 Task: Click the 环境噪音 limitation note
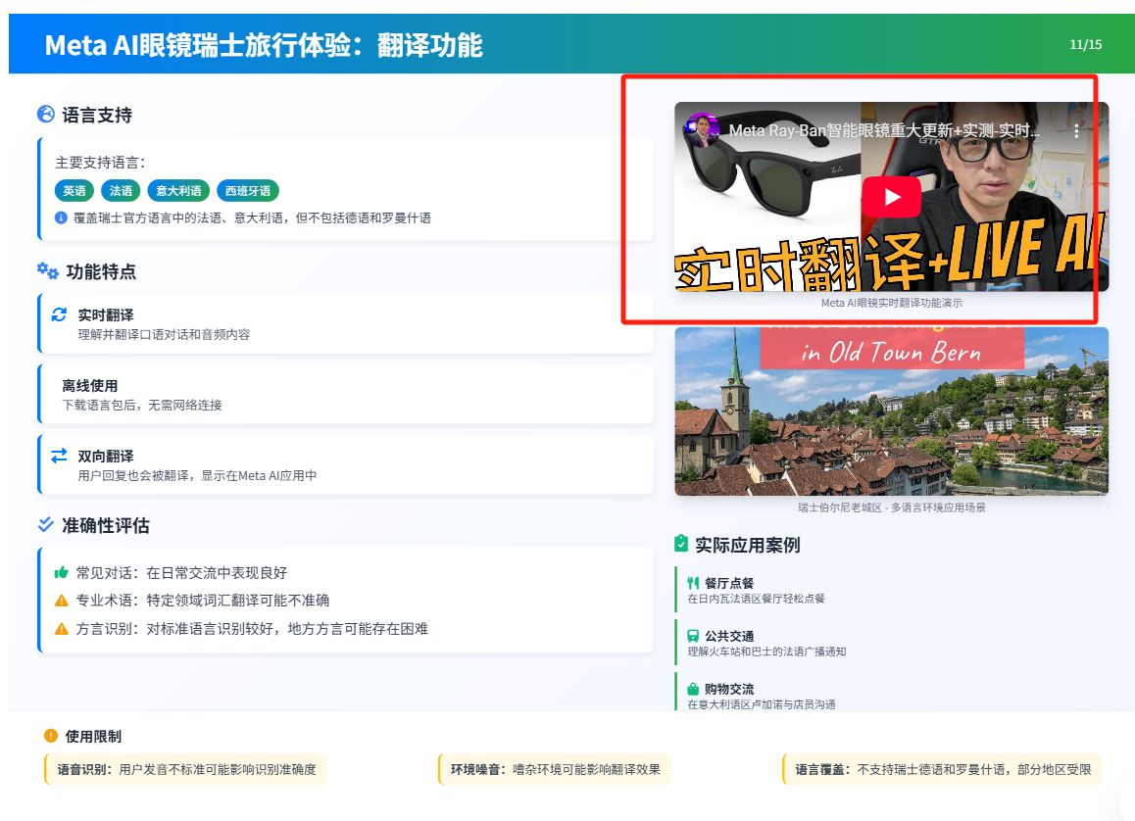click(555, 770)
